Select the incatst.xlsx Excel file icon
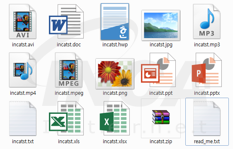The image size is (233, 149). click(114, 118)
